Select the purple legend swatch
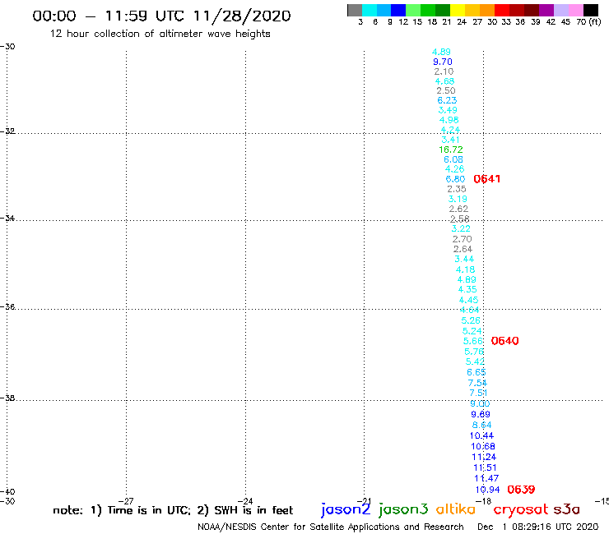The image size is (609, 534). pyautogui.click(x=546, y=10)
